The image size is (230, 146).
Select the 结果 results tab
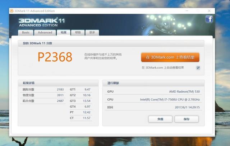64,33
